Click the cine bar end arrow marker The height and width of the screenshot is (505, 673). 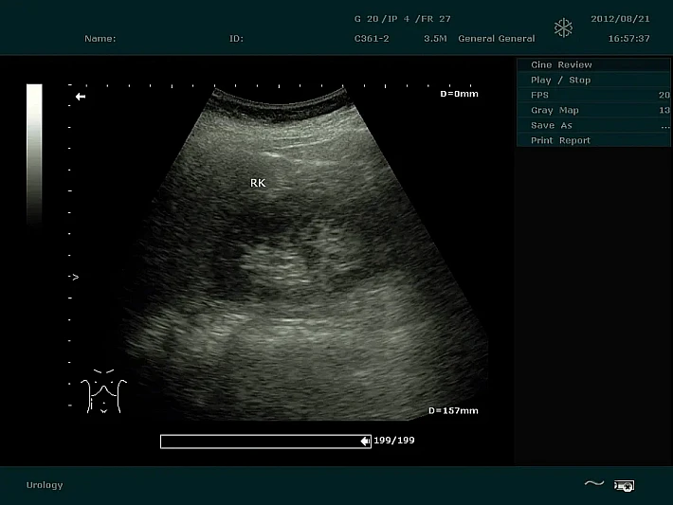365,441
